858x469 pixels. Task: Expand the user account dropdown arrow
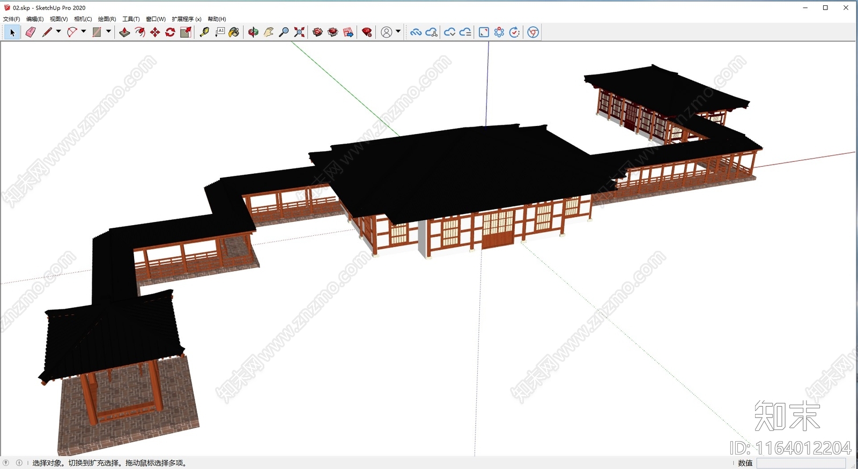(398, 32)
